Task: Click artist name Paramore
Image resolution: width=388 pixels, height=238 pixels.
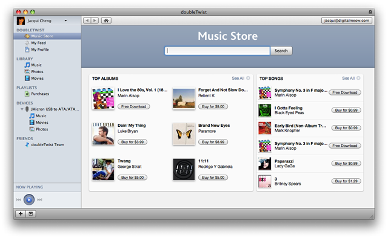Action: pos(207,131)
